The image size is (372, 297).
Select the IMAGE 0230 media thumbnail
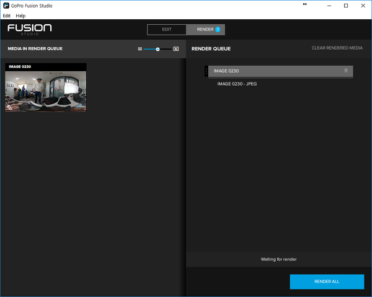[x=46, y=87]
